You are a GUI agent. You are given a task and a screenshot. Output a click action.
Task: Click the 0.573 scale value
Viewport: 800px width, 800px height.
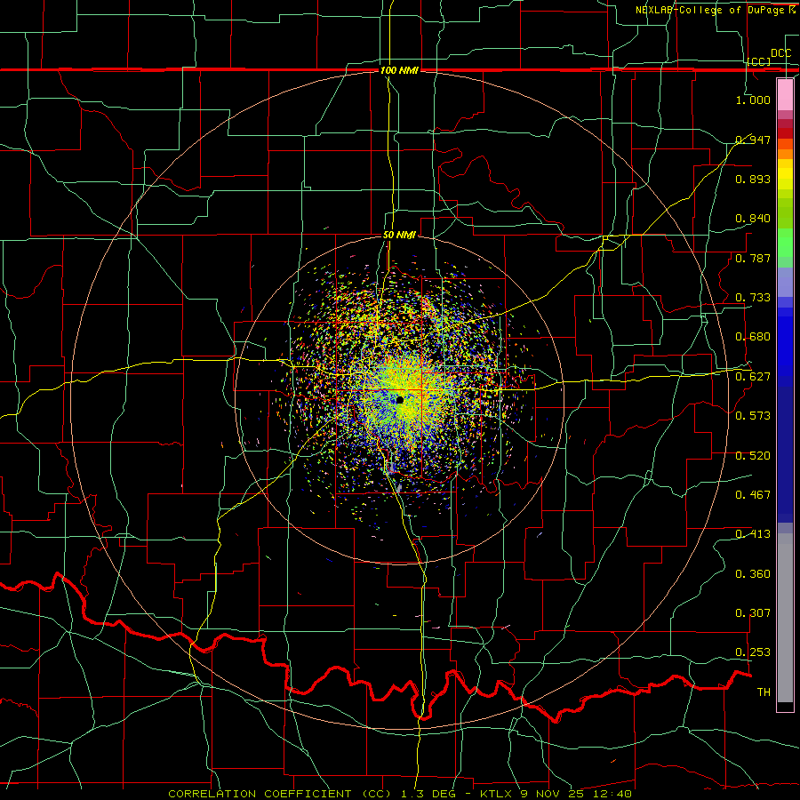pyautogui.click(x=753, y=416)
